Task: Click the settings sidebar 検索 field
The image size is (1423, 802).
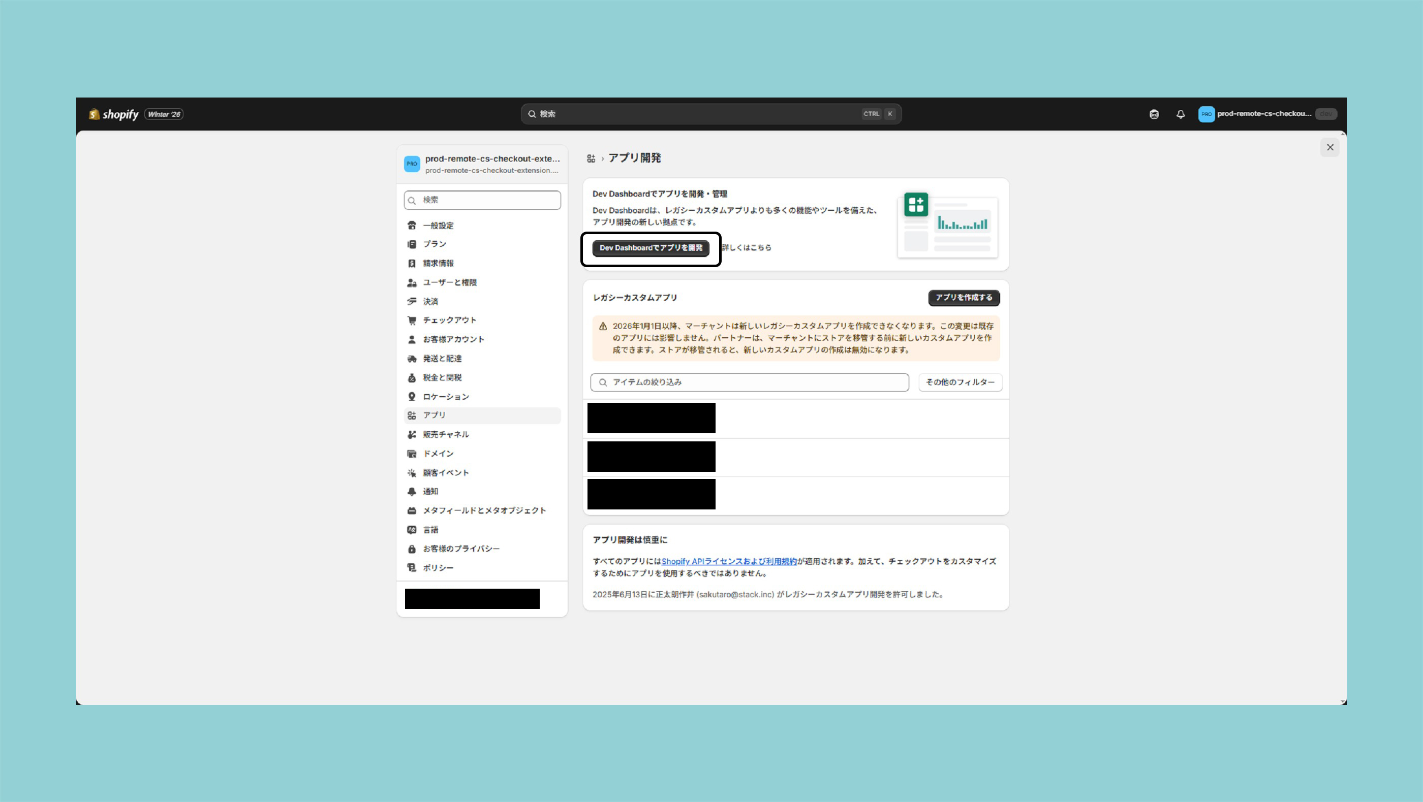Action: pyautogui.click(x=482, y=200)
